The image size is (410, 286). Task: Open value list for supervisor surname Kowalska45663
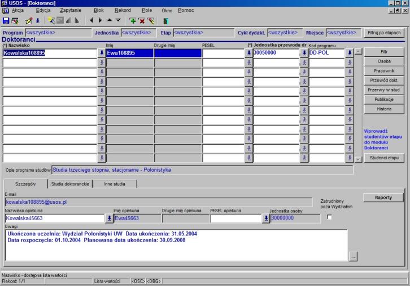[x=109, y=218]
